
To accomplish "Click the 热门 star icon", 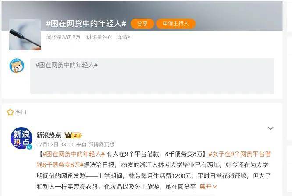I will [10, 112].
